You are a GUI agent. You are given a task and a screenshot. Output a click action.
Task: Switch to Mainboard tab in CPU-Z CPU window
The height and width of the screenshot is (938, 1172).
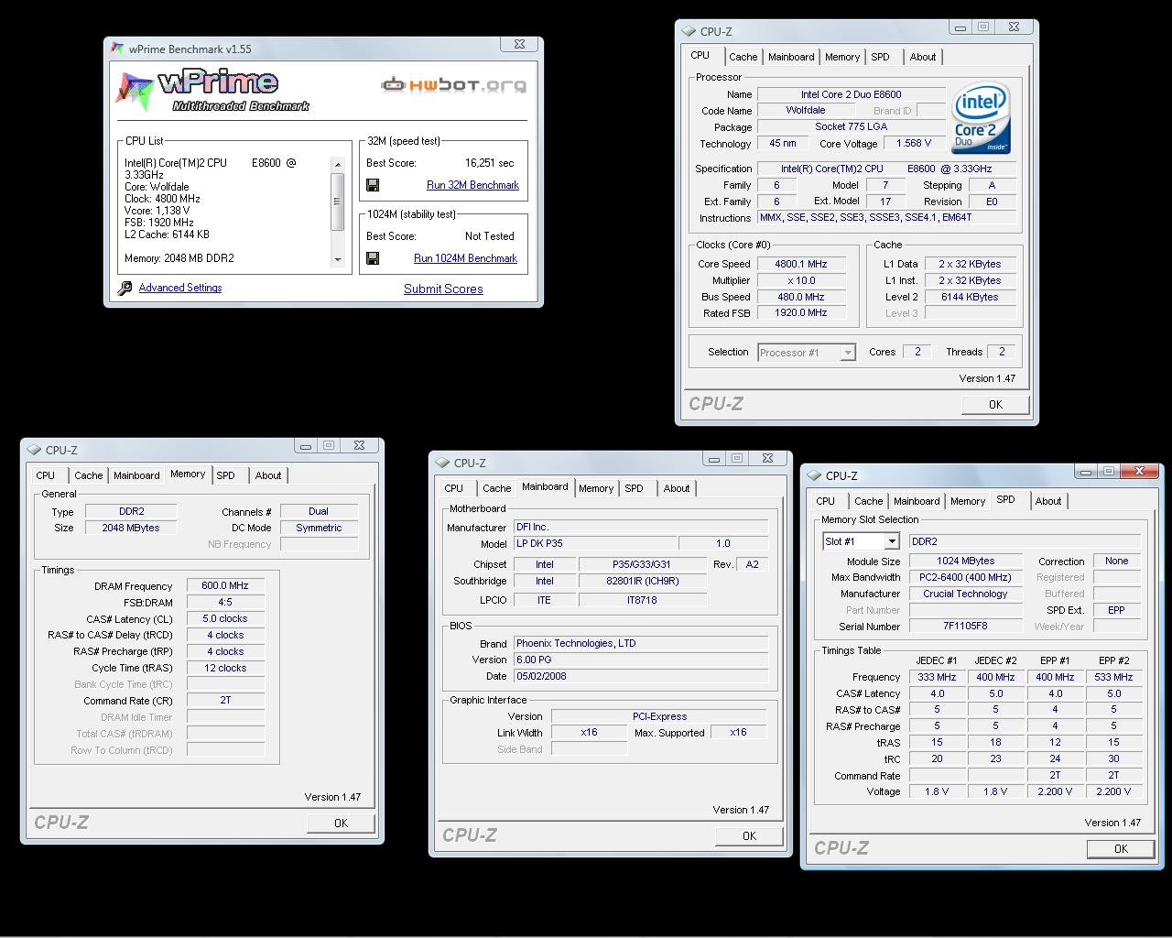click(791, 57)
